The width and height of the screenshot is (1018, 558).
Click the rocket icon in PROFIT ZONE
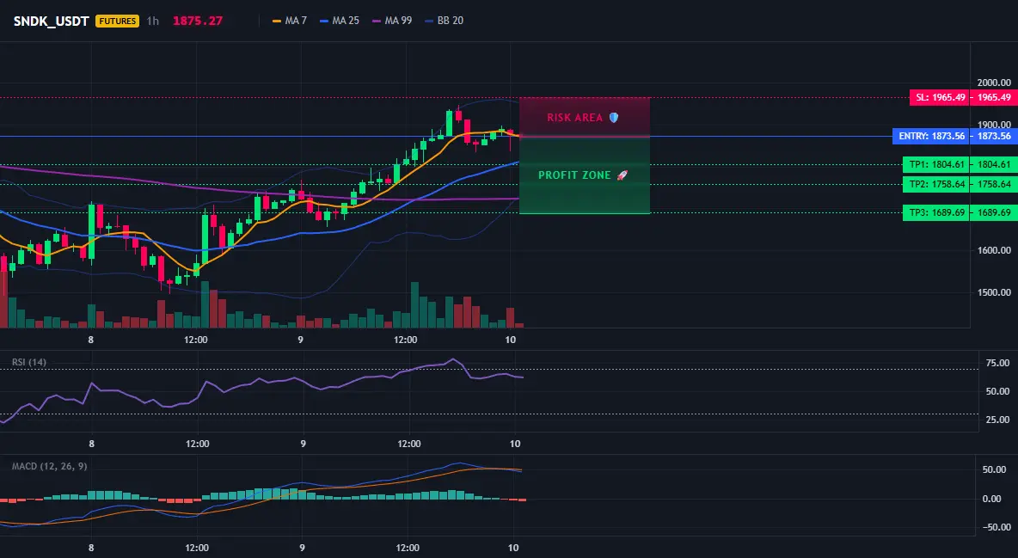coord(622,175)
